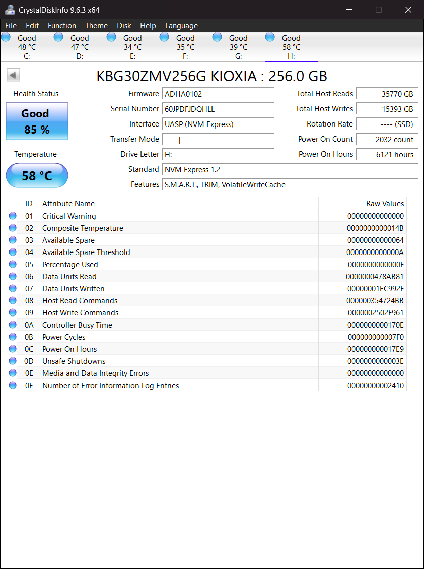
Task: Click the indicator beside Media and Data Integrity Errors
Action: click(x=12, y=373)
